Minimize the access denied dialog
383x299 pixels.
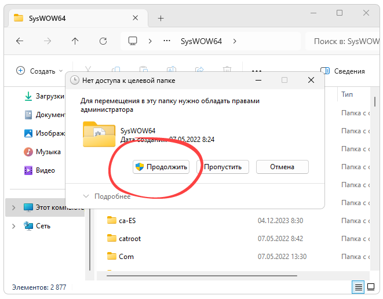point(258,80)
